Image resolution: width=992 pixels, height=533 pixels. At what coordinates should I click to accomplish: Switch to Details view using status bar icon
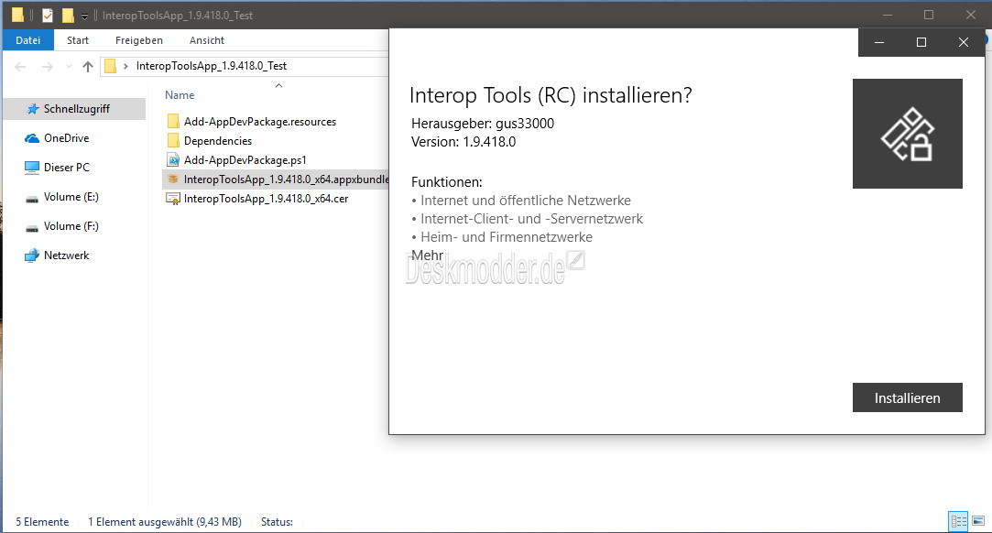pyautogui.click(x=958, y=522)
